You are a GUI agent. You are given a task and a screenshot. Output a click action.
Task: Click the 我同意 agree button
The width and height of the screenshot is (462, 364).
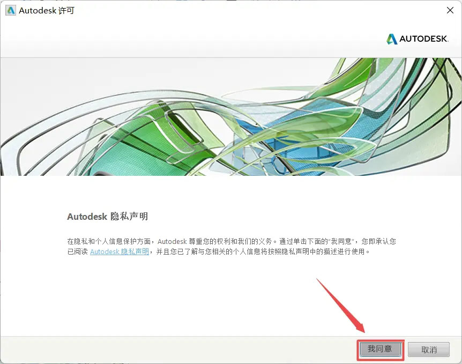(380, 350)
